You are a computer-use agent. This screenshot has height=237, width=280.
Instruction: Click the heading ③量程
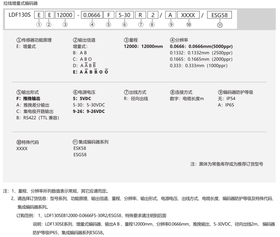(x=131, y=40)
